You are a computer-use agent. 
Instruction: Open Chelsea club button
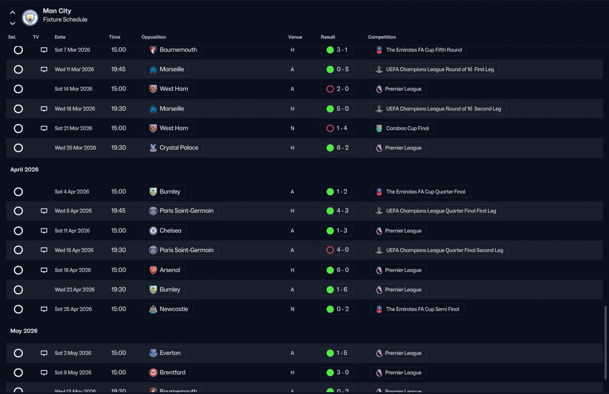tap(165, 231)
